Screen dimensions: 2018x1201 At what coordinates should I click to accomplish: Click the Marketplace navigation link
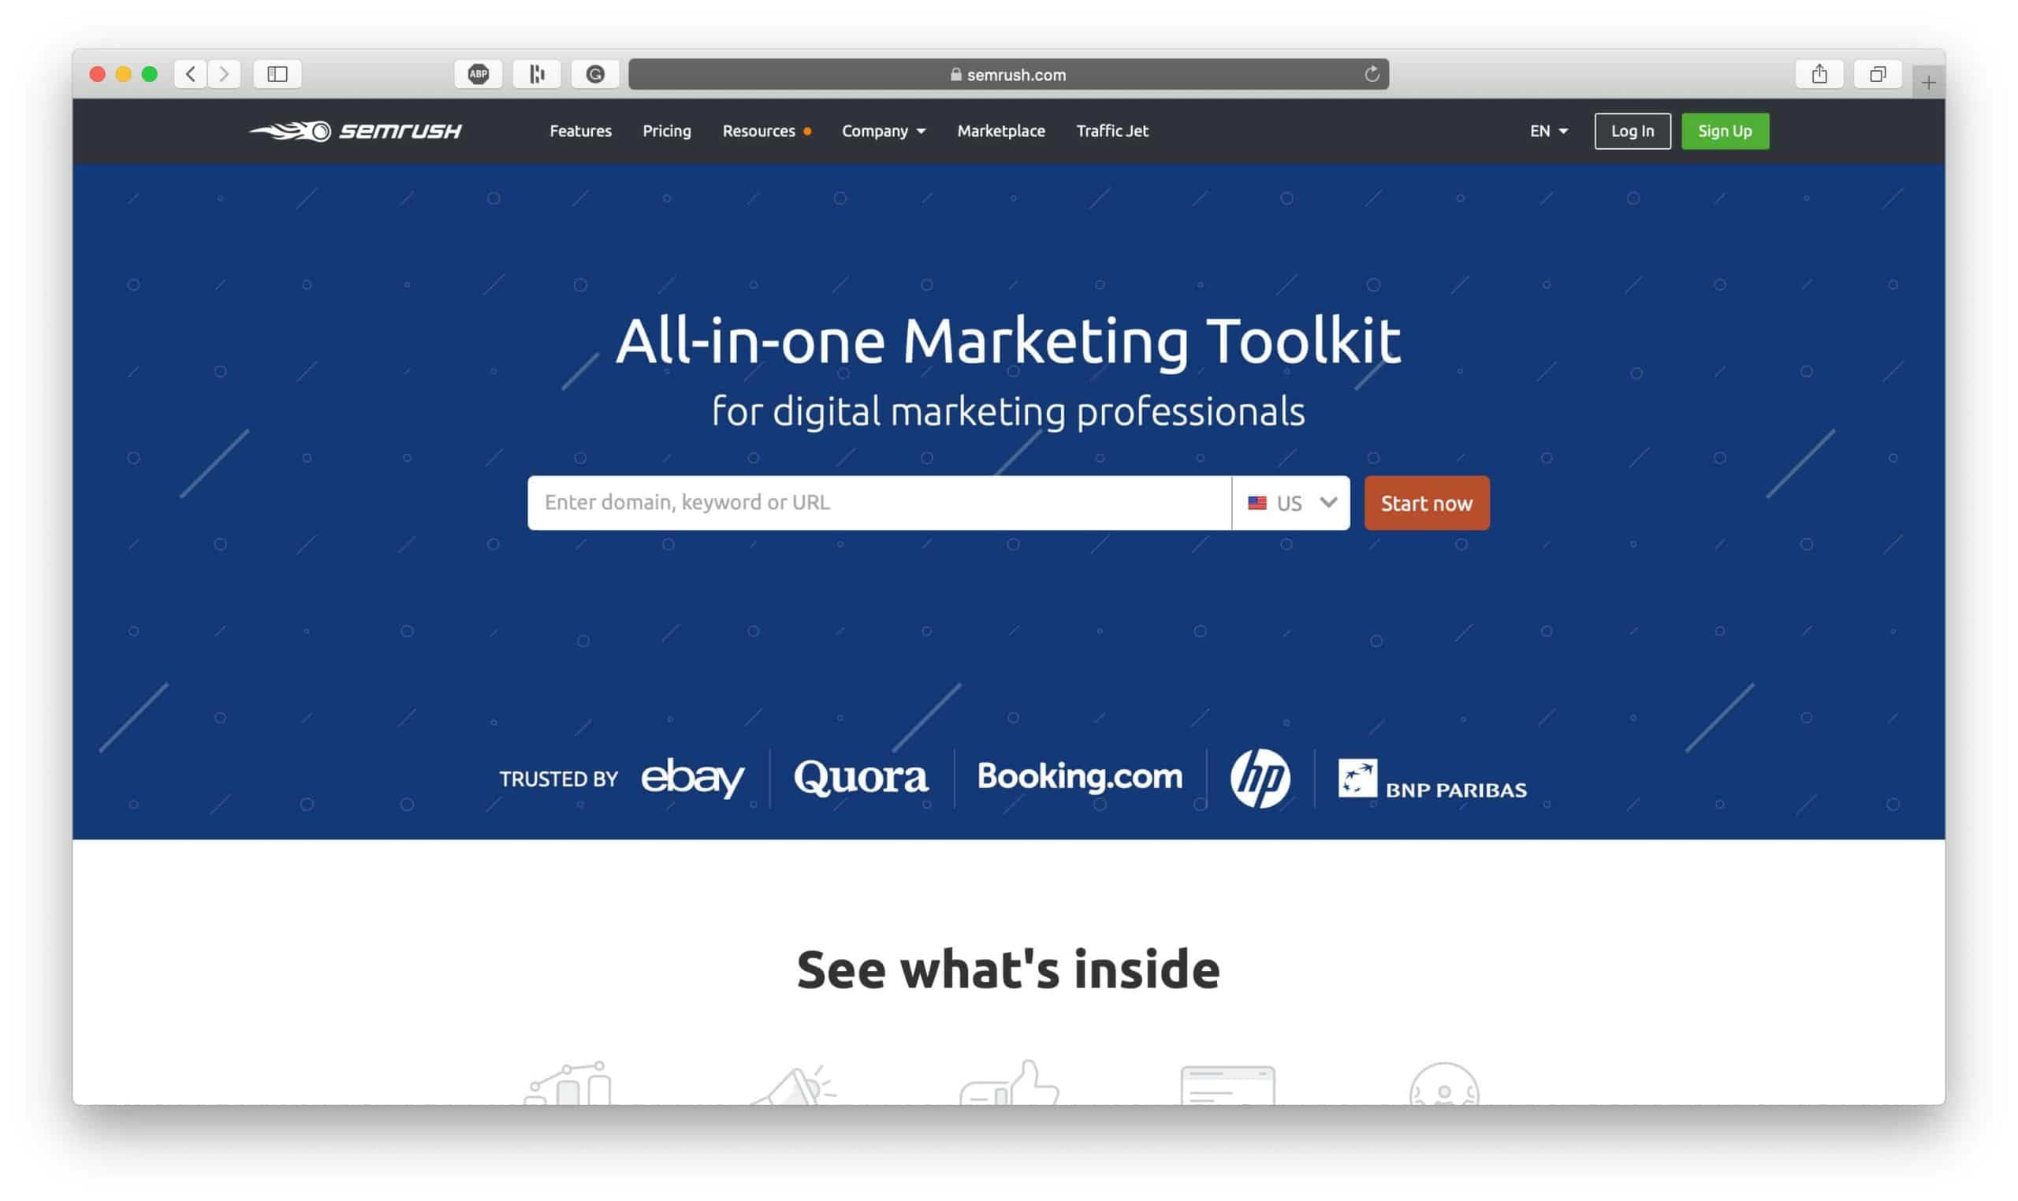pyautogui.click(x=1001, y=130)
